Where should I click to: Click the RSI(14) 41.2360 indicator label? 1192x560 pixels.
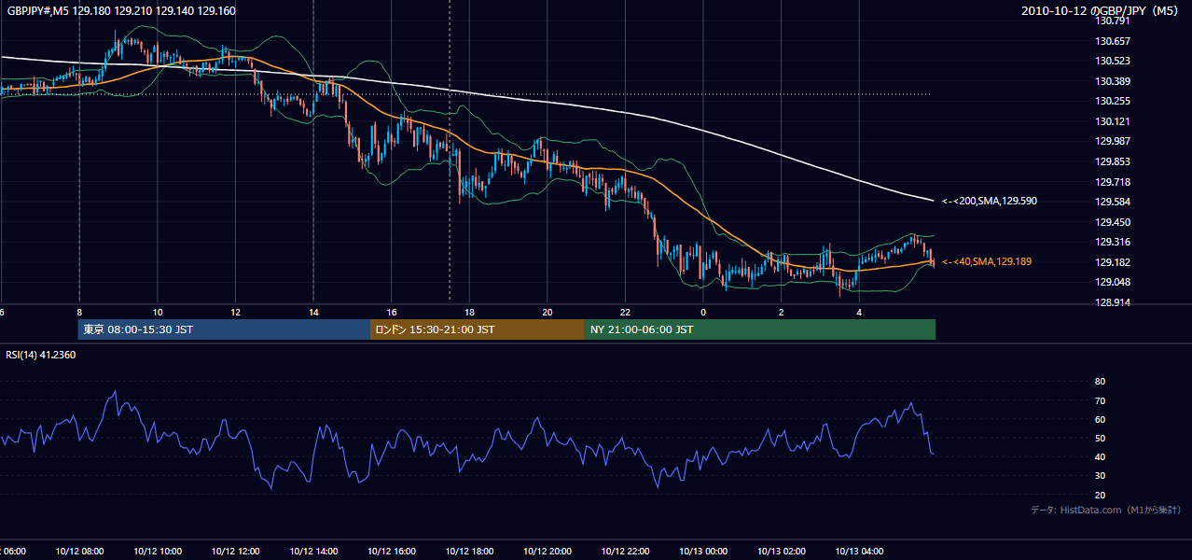pyautogui.click(x=41, y=355)
